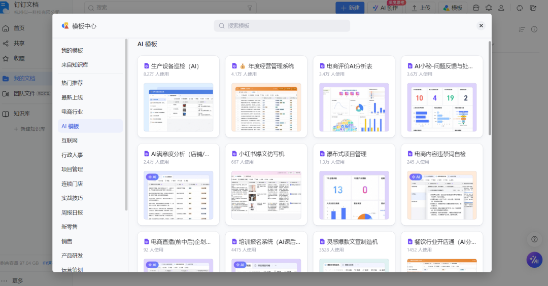Open 电商内容违禁词自检 template thumbnail
The image size is (548, 286).
(442, 195)
